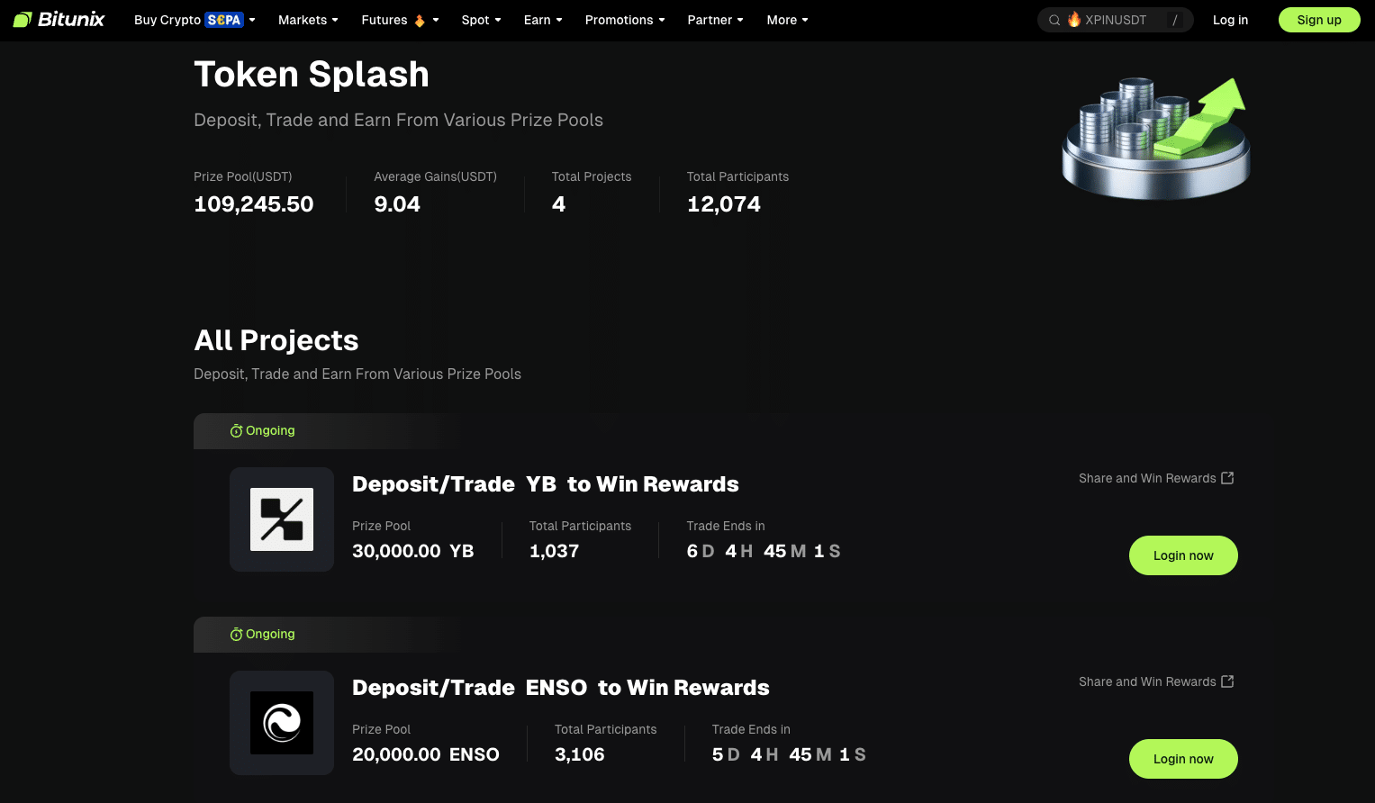Viewport: 1375px width, 803px height.
Task: Open the Partner menu
Action: pyautogui.click(x=710, y=20)
